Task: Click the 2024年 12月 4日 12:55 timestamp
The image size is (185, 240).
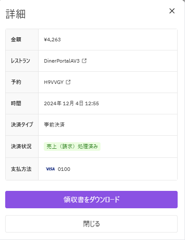Action: 71,103
